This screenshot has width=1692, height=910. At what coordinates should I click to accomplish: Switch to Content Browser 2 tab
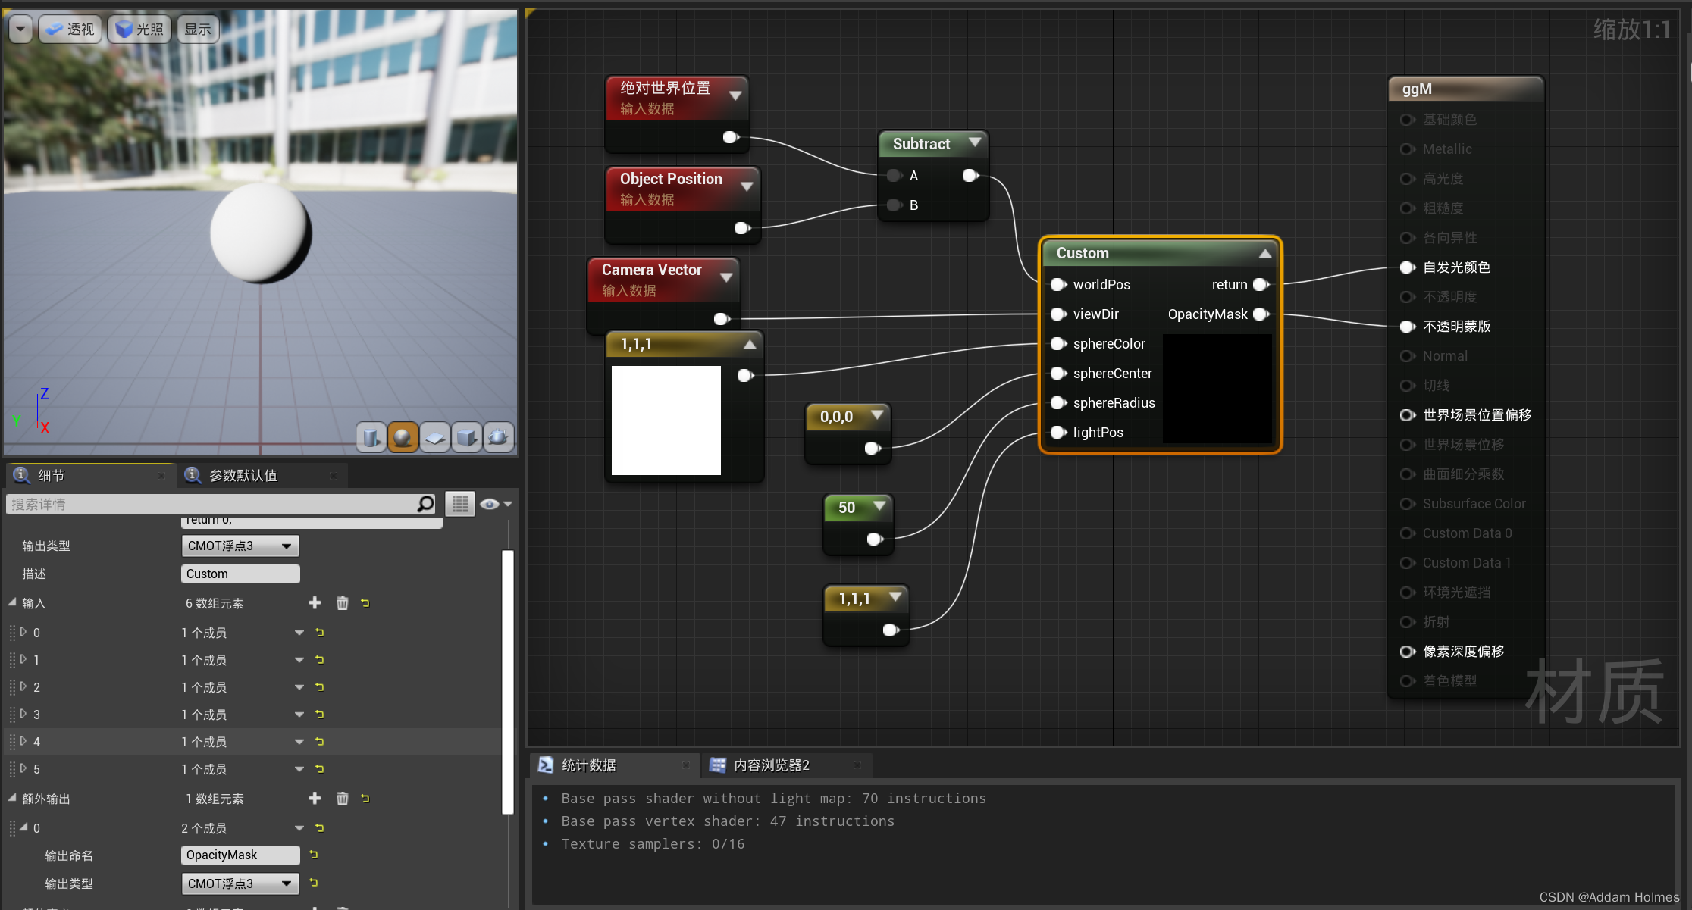pos(770,765)
